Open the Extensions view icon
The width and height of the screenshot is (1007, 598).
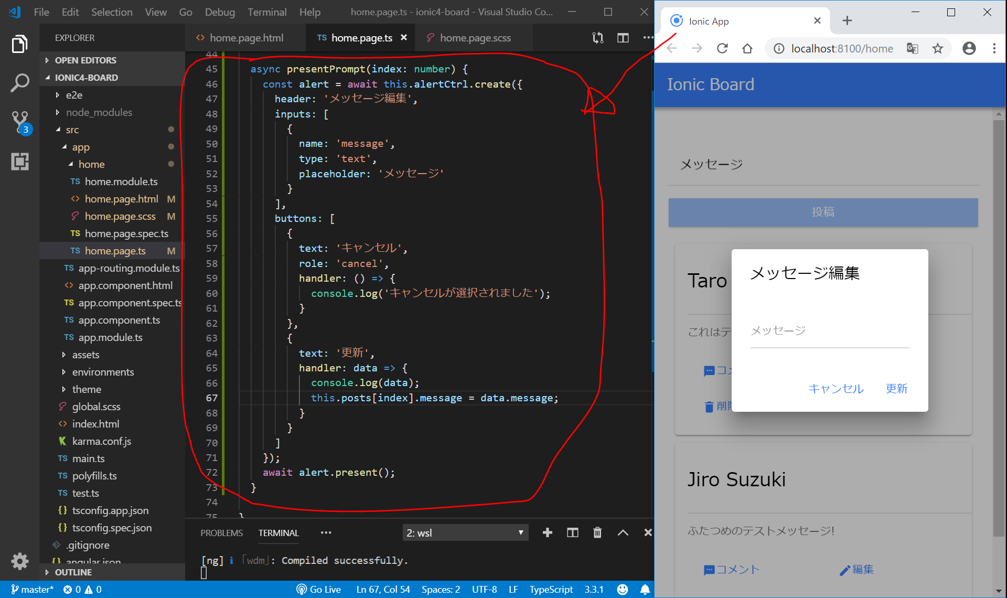tap(19, 161)
